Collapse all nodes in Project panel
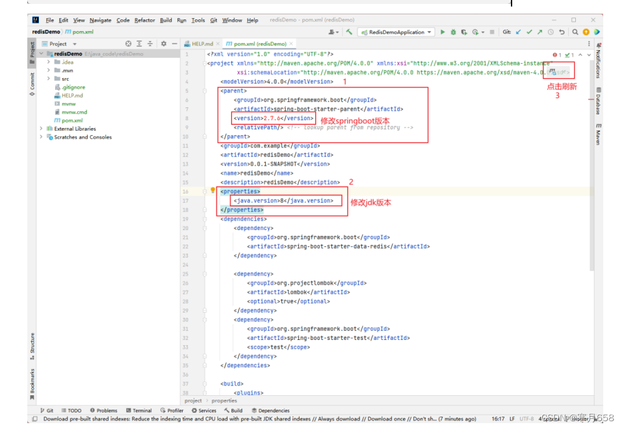Screen dimensions: 624x429 point(150,44)
